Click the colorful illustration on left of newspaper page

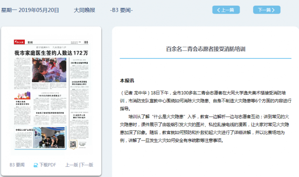tap(22, 95)
